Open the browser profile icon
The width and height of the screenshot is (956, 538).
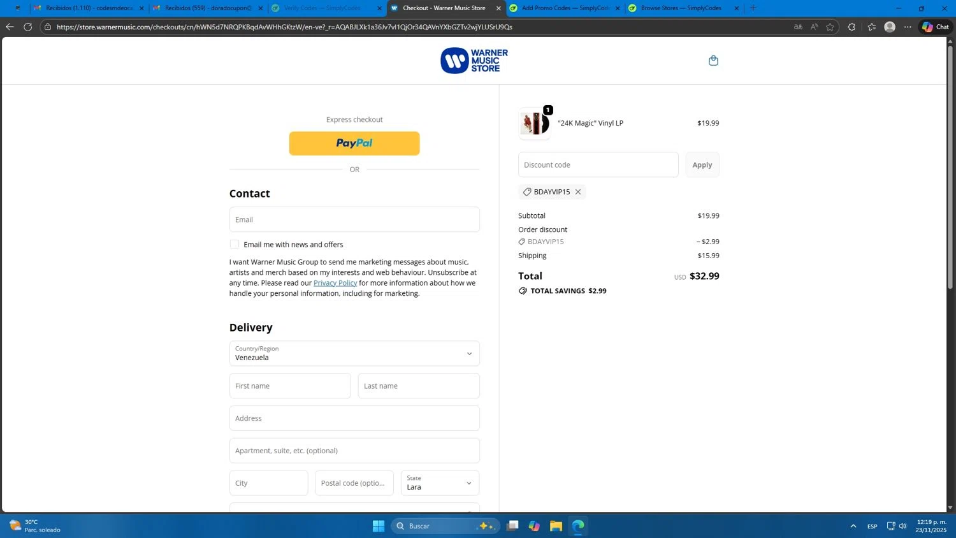coord(890,27)
